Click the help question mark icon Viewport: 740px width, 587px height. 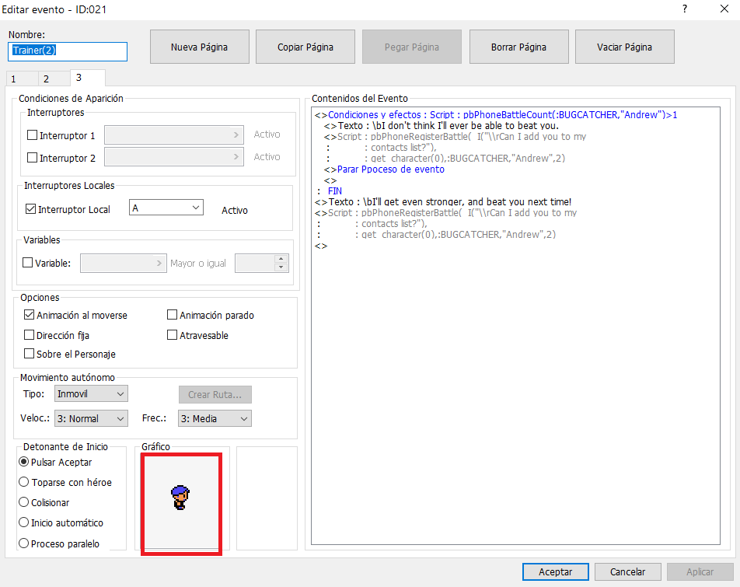[x=684, y=9]
